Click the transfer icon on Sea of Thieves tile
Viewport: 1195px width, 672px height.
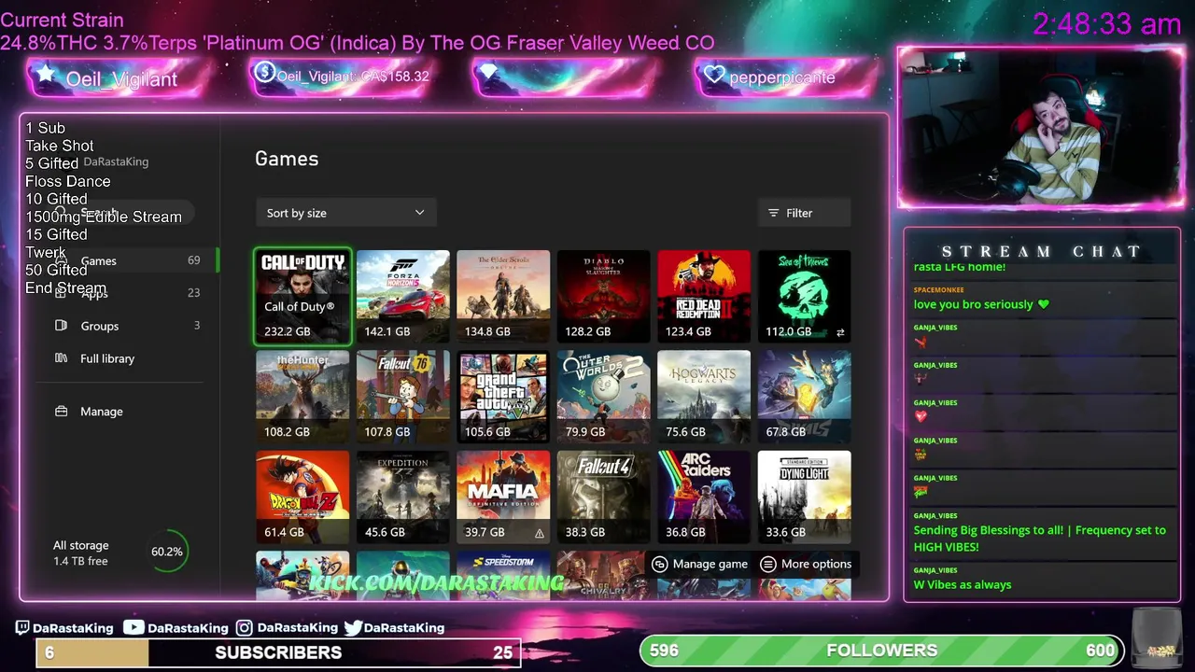click(840, 332)
